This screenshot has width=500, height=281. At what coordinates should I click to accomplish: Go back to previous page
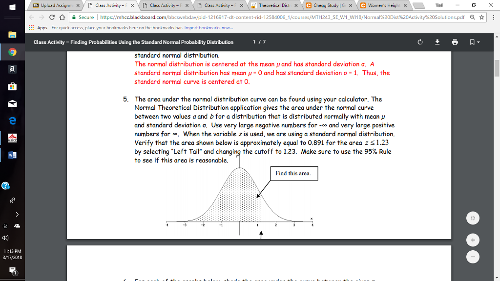pyautogui.click(x=31, y=17)
